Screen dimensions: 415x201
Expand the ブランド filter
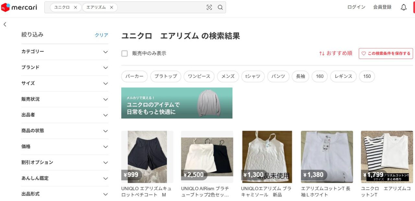65,68
